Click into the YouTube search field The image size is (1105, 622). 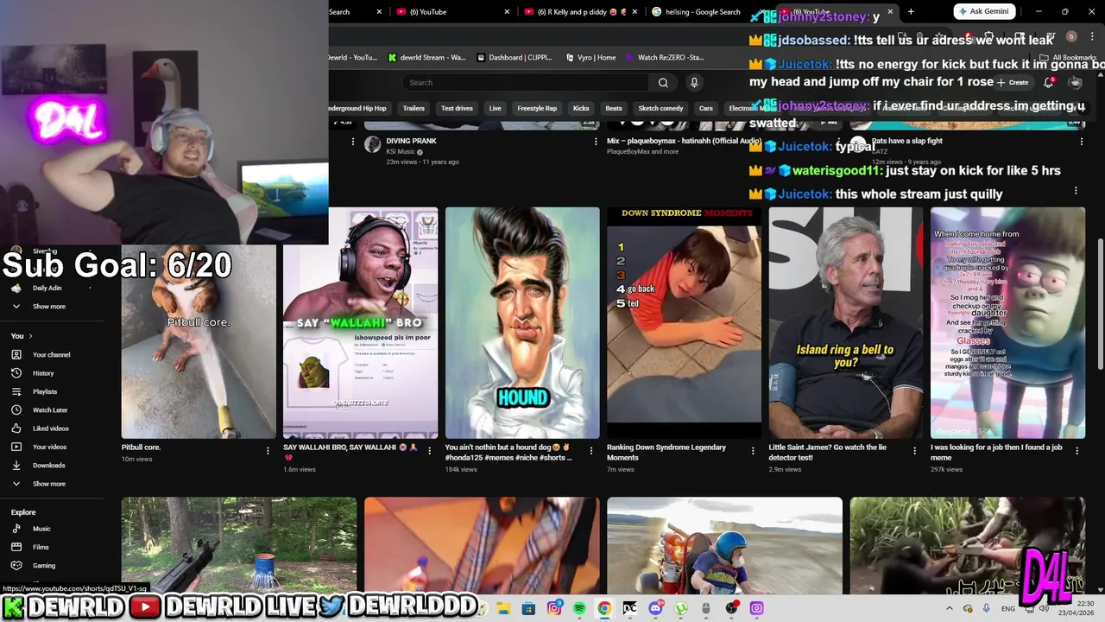(527, 83)
